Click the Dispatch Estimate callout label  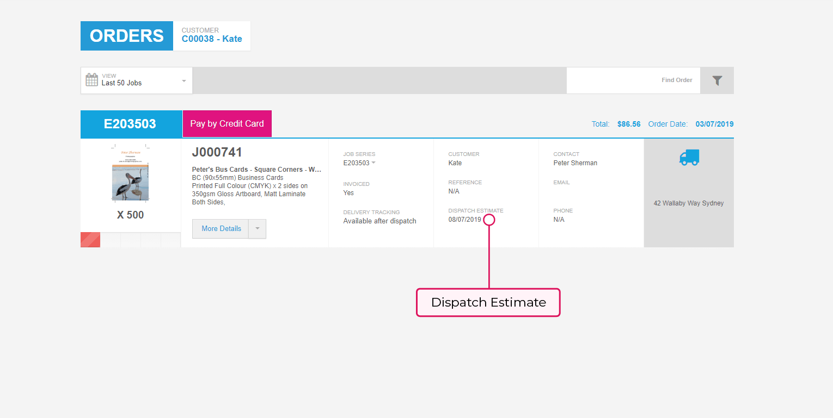coord(488,303)
